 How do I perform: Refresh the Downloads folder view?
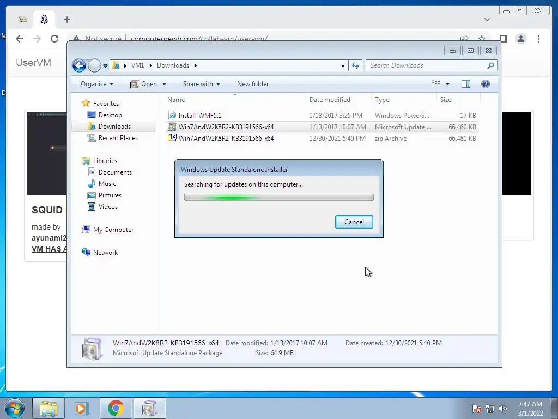355,65
